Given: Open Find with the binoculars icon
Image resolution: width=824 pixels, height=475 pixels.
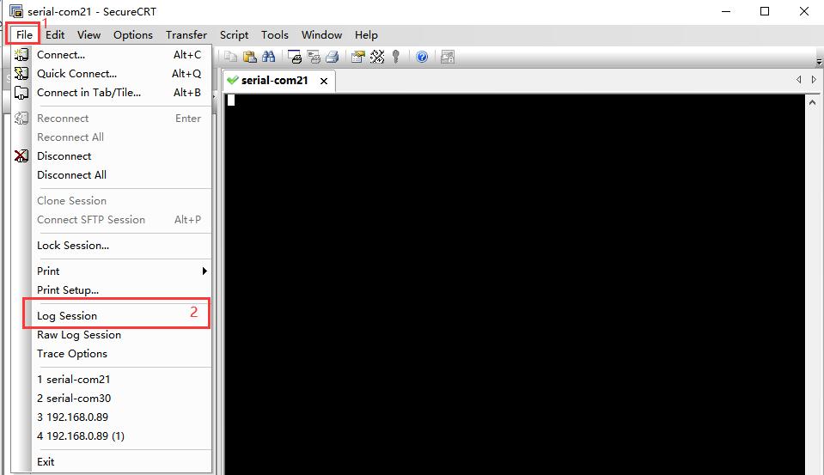Looking at the screenshot, I should point(269,57).
